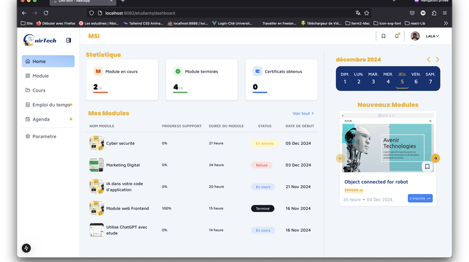Viewport: 469px width, 262px height.
Task: Select Friday 6 in the calendar strip
Action: [x=415, y=78]
